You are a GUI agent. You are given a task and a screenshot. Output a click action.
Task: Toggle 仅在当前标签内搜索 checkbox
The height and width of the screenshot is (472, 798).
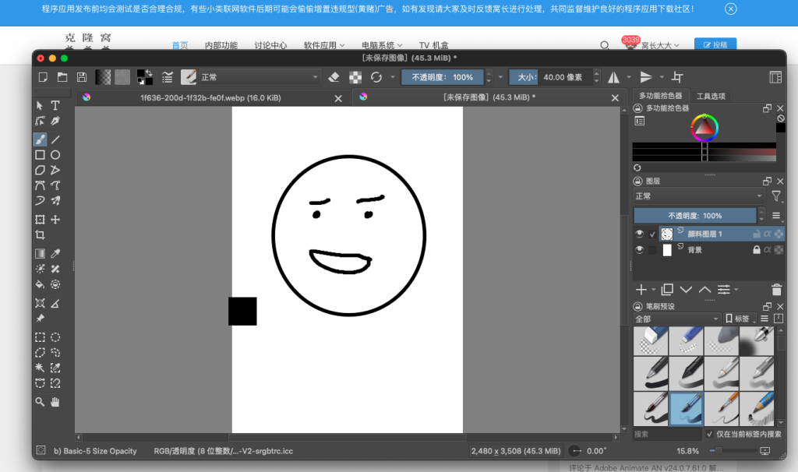710,434
